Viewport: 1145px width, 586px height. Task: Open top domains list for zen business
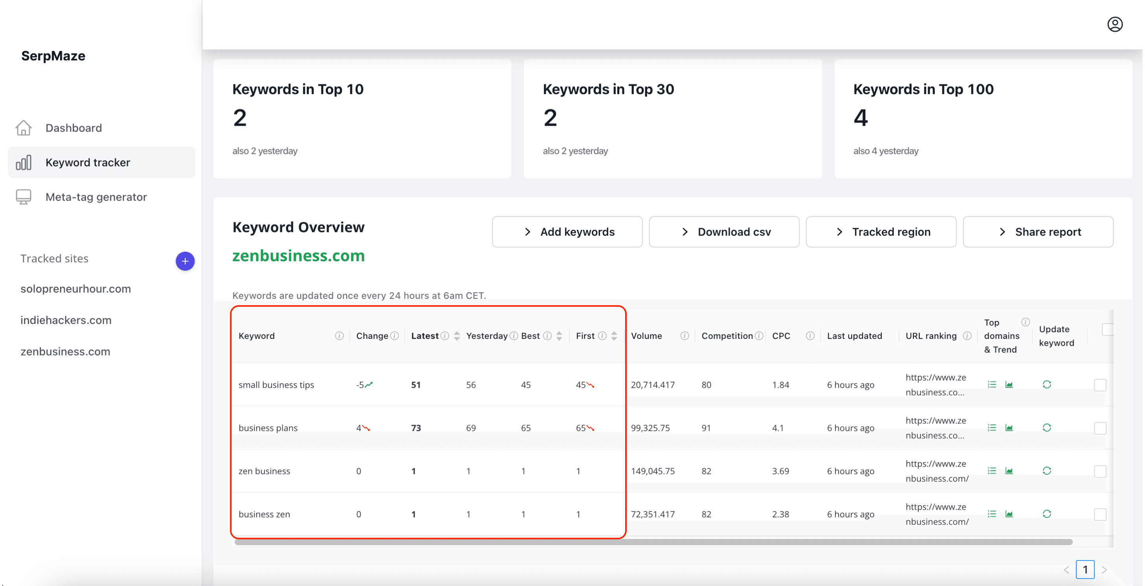(x=992, y=471)
